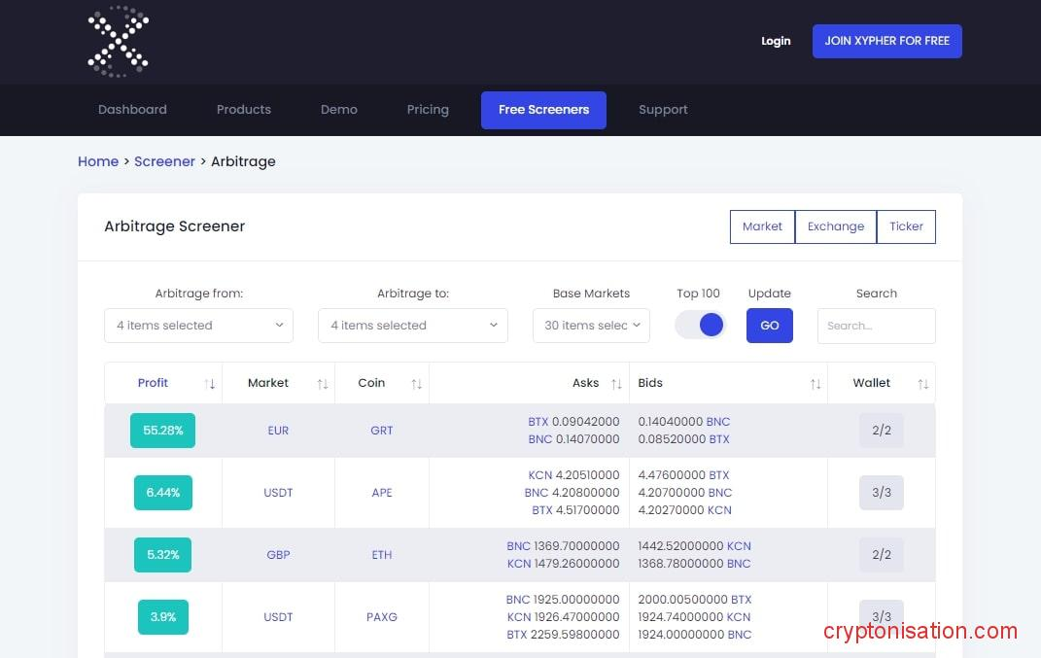Disable the Top 100 toggle
The image size is (1041, 658).
click(699, 325)
